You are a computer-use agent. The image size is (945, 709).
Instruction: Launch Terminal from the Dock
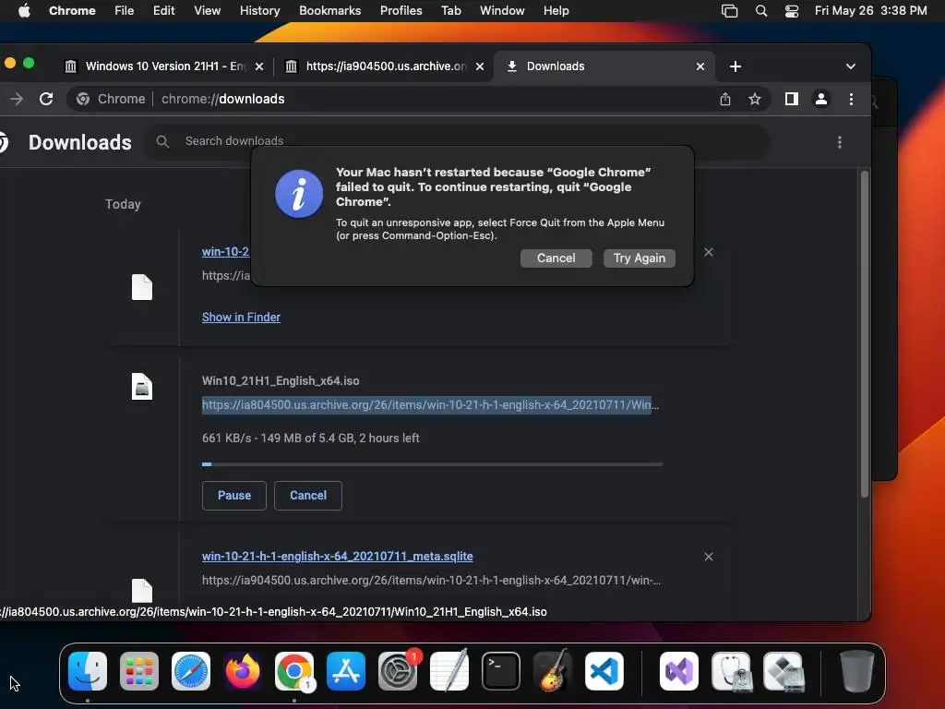pos(501,671)
